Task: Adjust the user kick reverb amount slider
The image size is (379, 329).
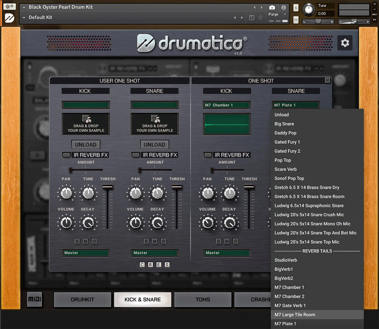Action: (x=86, y=170)
